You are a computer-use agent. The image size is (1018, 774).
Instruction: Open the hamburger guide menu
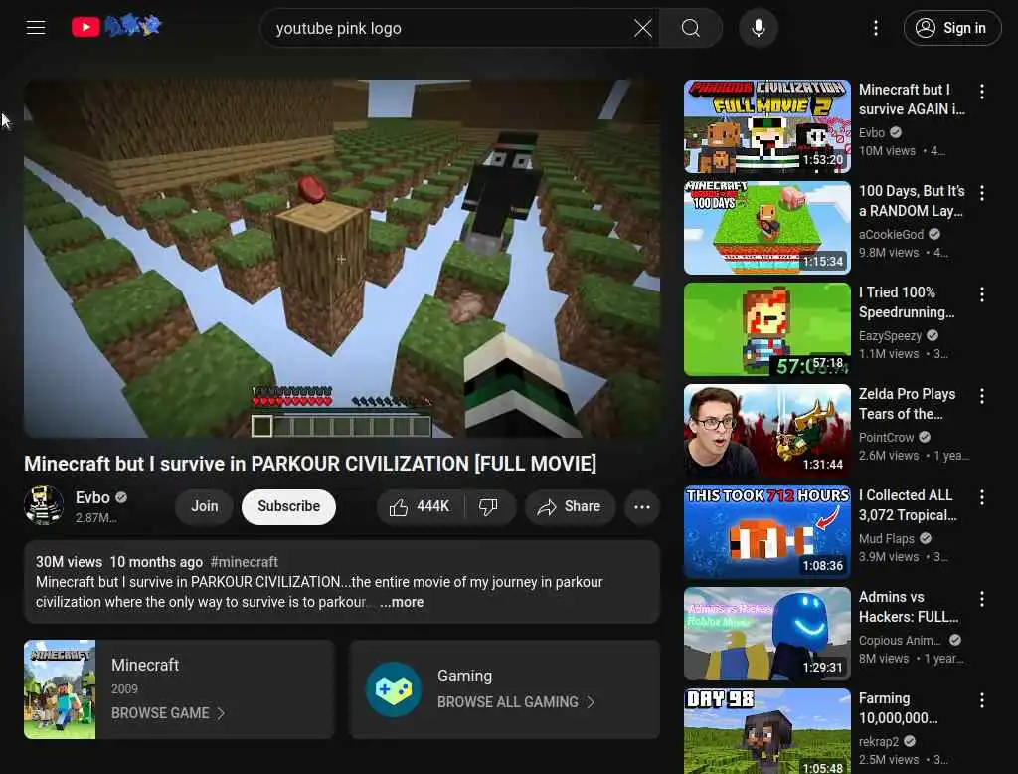click(x=36, y=27)
